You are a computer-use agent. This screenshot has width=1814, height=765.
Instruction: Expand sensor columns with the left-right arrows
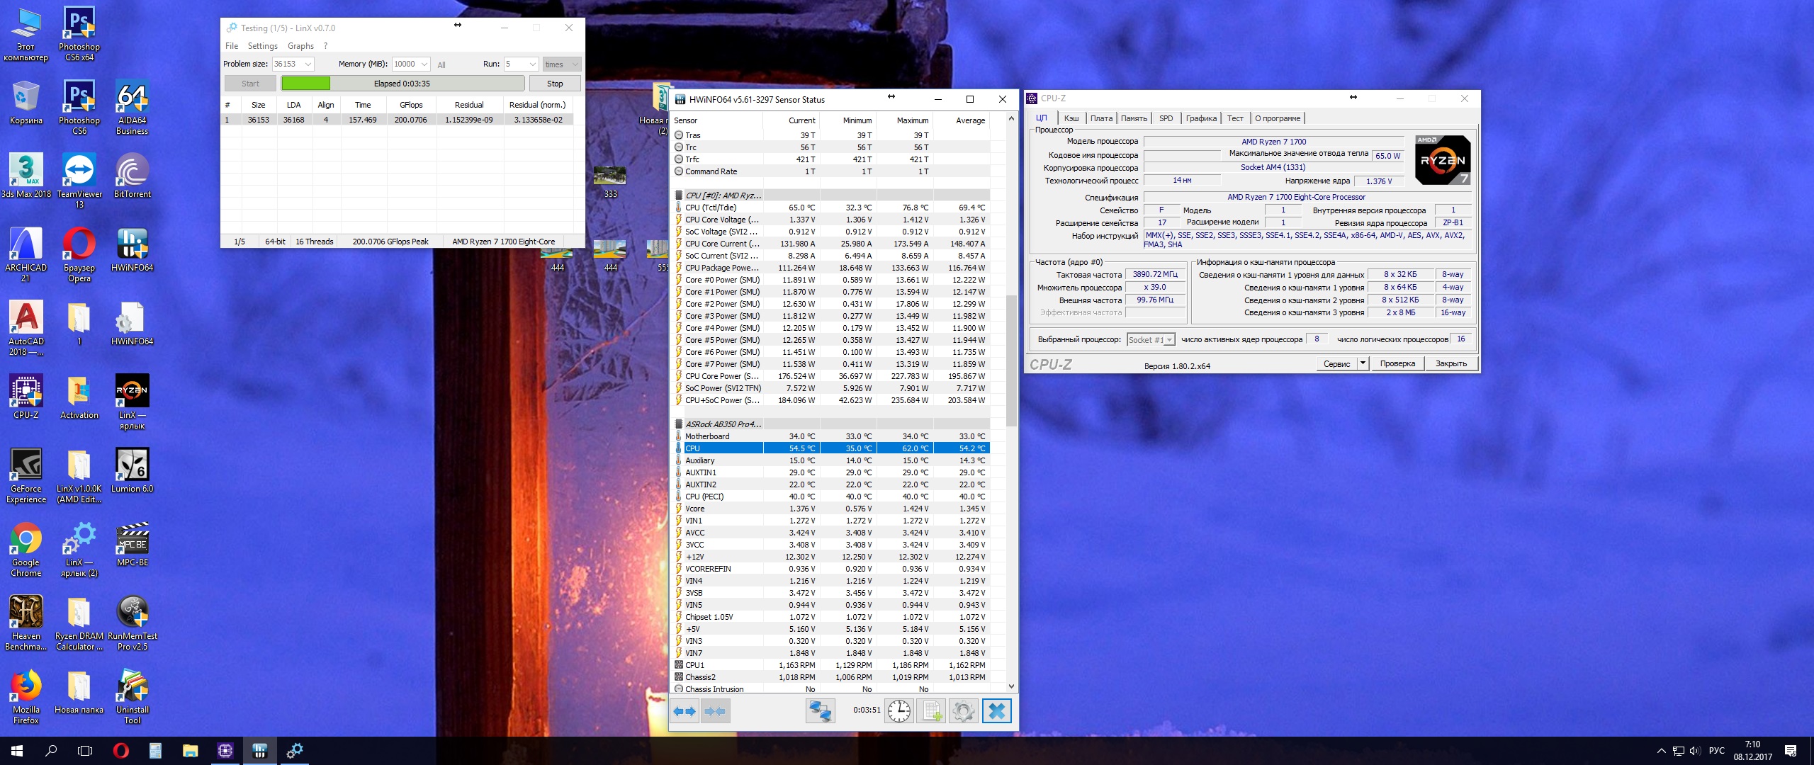(x=685, y=711)
